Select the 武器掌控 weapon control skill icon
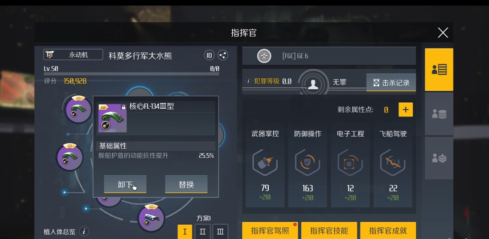The width and height of the screenshot is (489, 239). [x=265, y=162]
